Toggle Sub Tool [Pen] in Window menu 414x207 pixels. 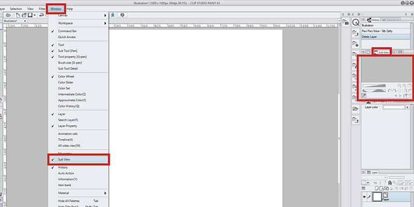pos(78,51)
